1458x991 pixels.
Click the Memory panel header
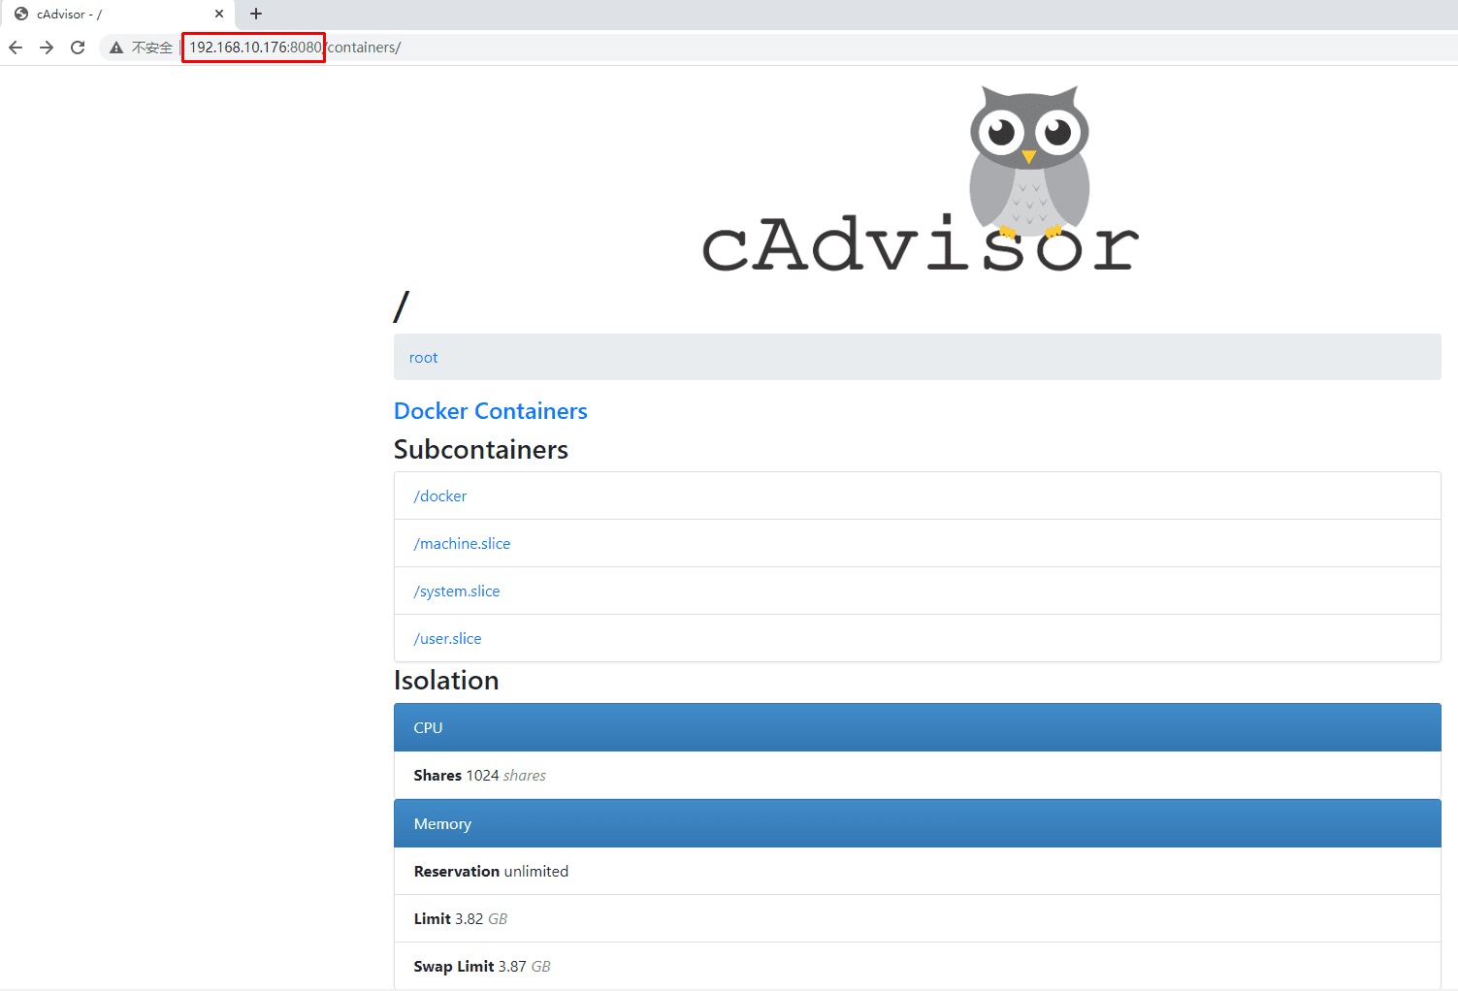tap(918, 823)
